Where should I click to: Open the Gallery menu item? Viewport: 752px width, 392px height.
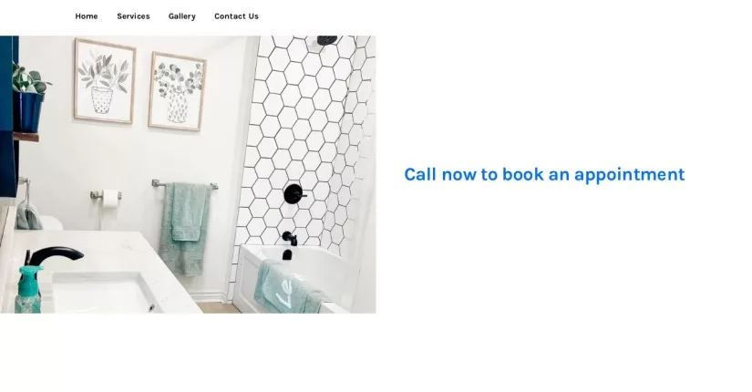[181, 16]
